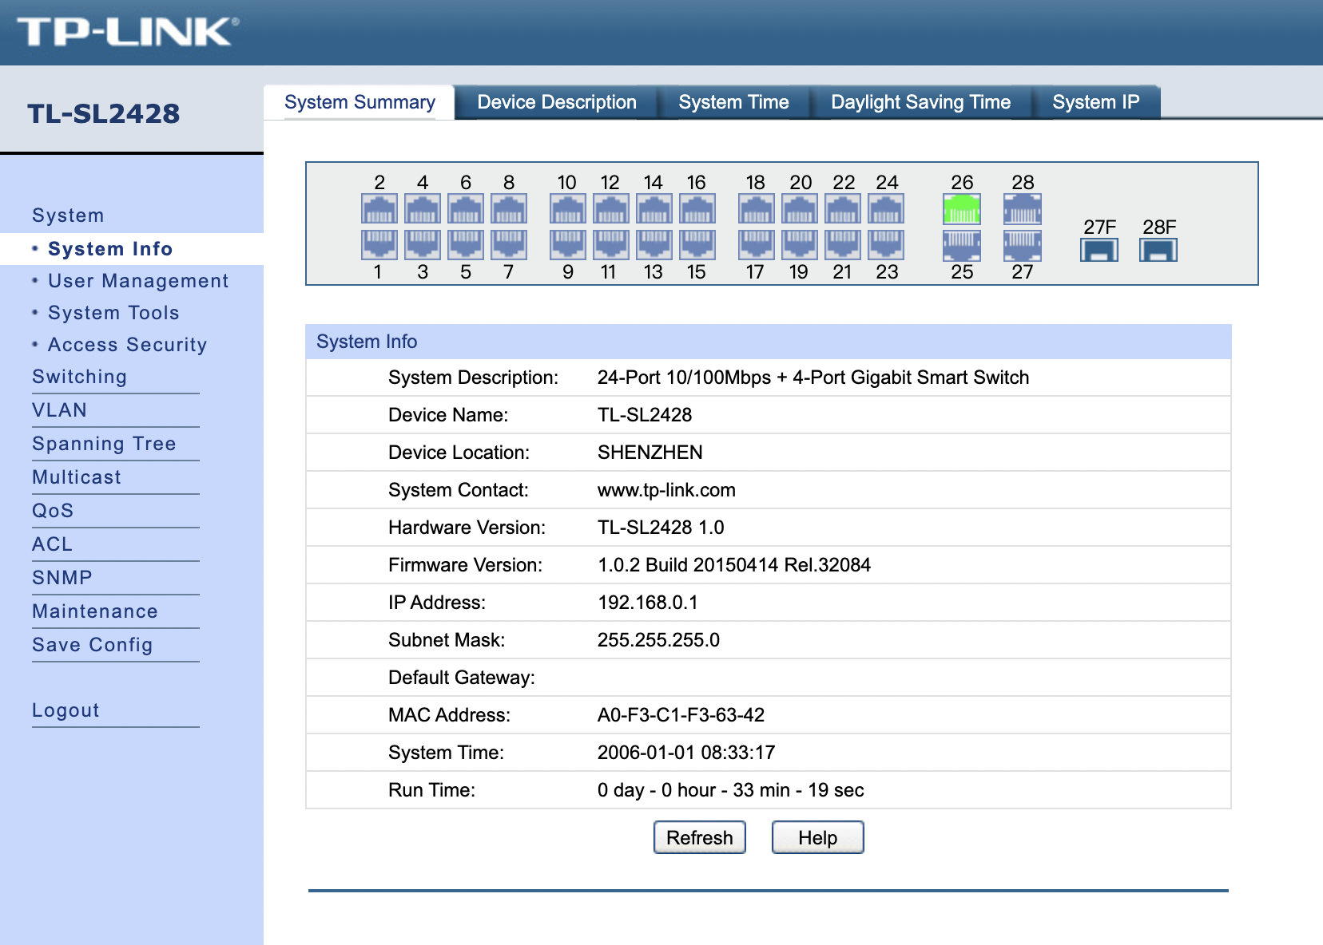
Task: Click the port 10 icon
Action: pyautogui.click(x=568, y=209)
